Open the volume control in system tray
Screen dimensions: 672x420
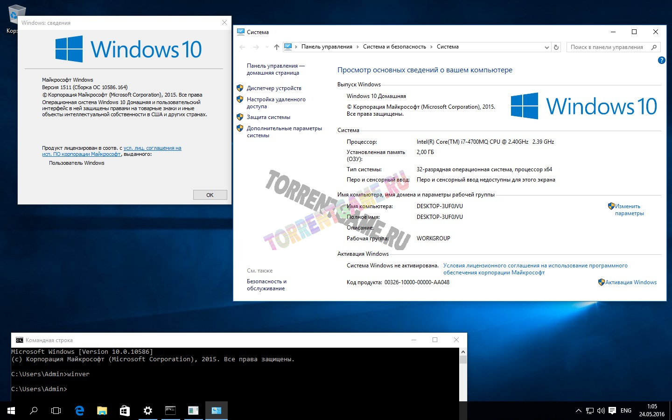601,411
